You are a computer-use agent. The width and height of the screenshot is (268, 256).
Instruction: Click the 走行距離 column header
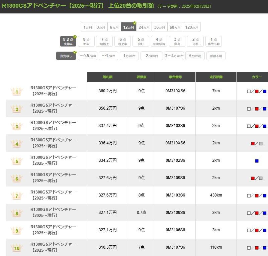(x=216, y=77)
